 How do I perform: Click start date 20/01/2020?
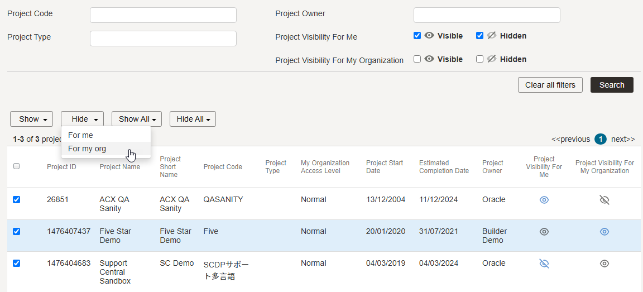pyautogui.click(x=386, y=231)
